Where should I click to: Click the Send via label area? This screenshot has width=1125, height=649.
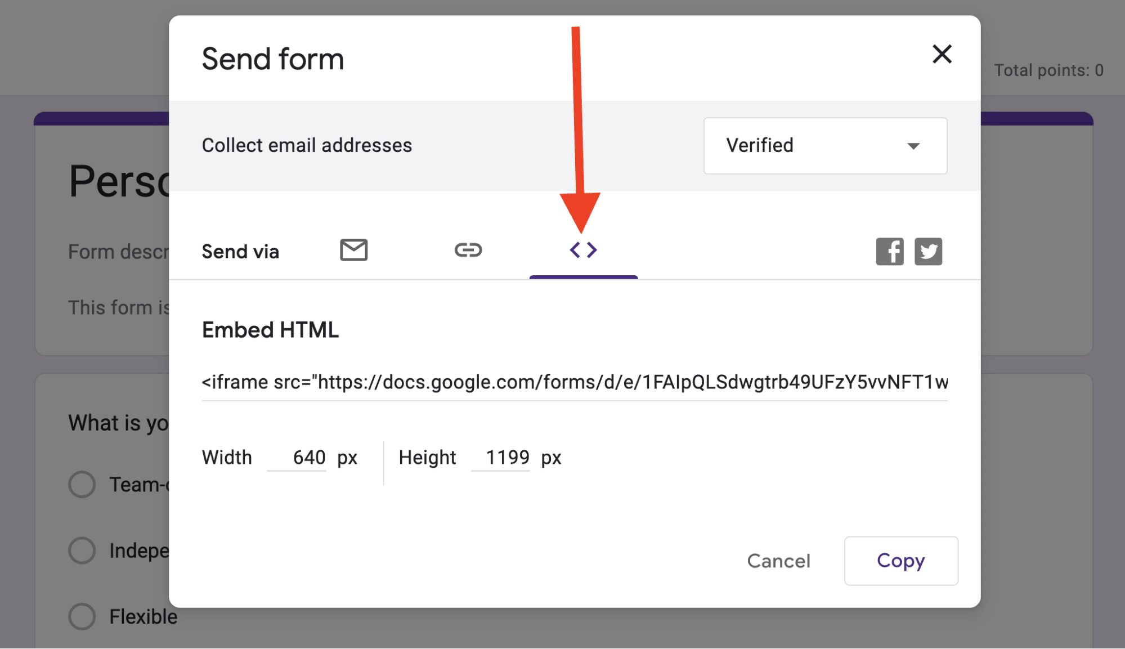point(240,251)
